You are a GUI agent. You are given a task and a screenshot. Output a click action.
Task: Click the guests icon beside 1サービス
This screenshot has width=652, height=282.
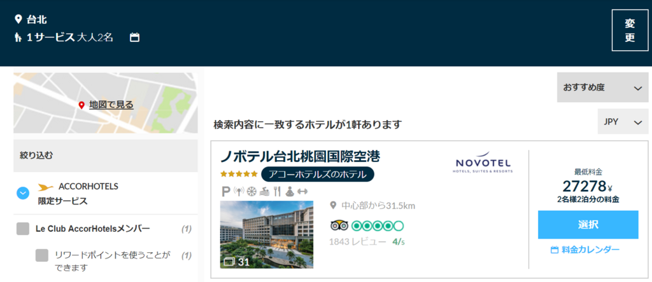tap(18, 37)
